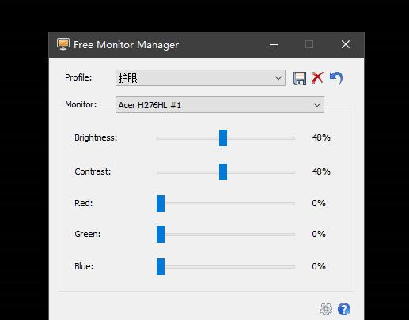
Task: Revert changes with the blue undo arrow
Action: [x=336, y=78]
